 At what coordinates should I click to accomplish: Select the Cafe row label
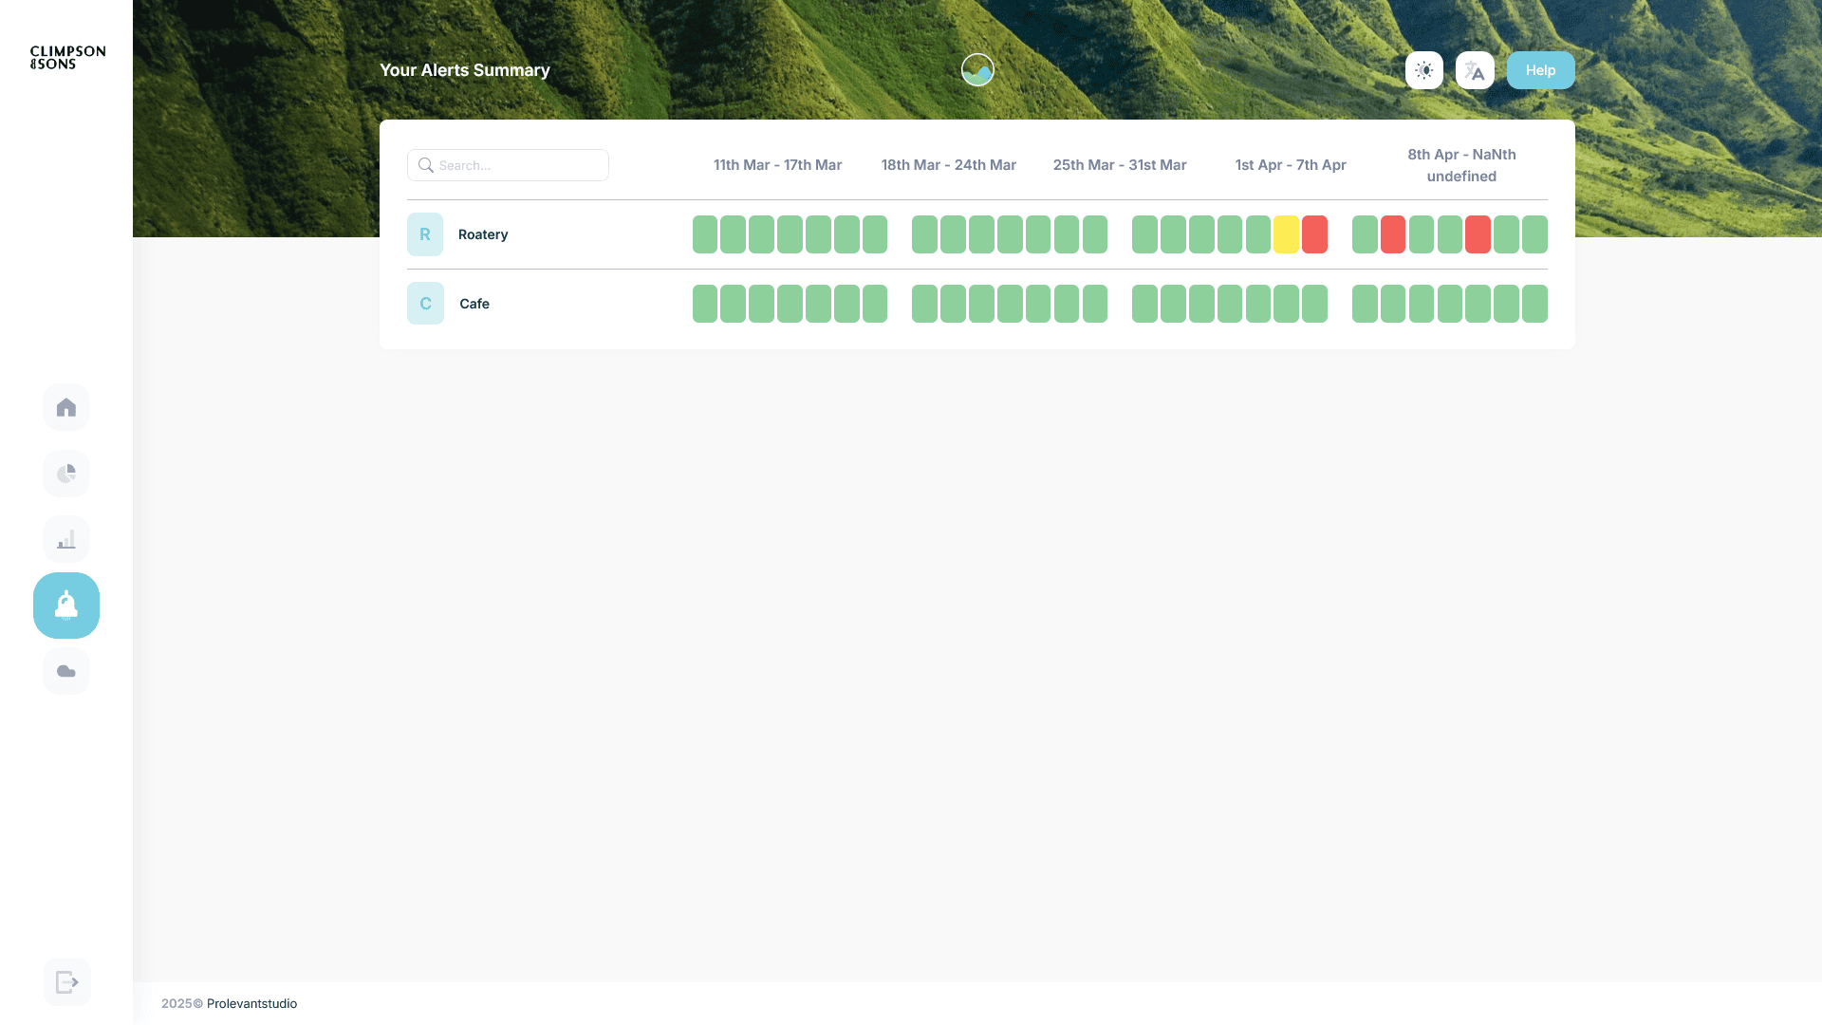point(474,304)
